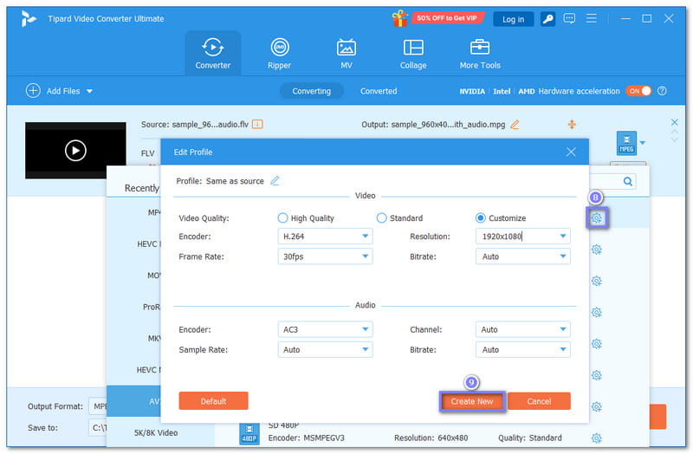
Task: Click the format search magnifier icon
Action: tap(627, 181)
